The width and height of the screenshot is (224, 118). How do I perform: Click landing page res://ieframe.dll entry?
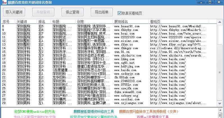coord(178,48)
